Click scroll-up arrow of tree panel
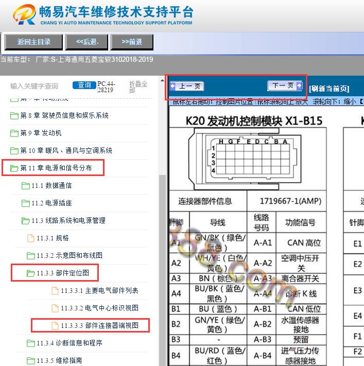This screenshot has height=366, width=364. click(162, 80)
